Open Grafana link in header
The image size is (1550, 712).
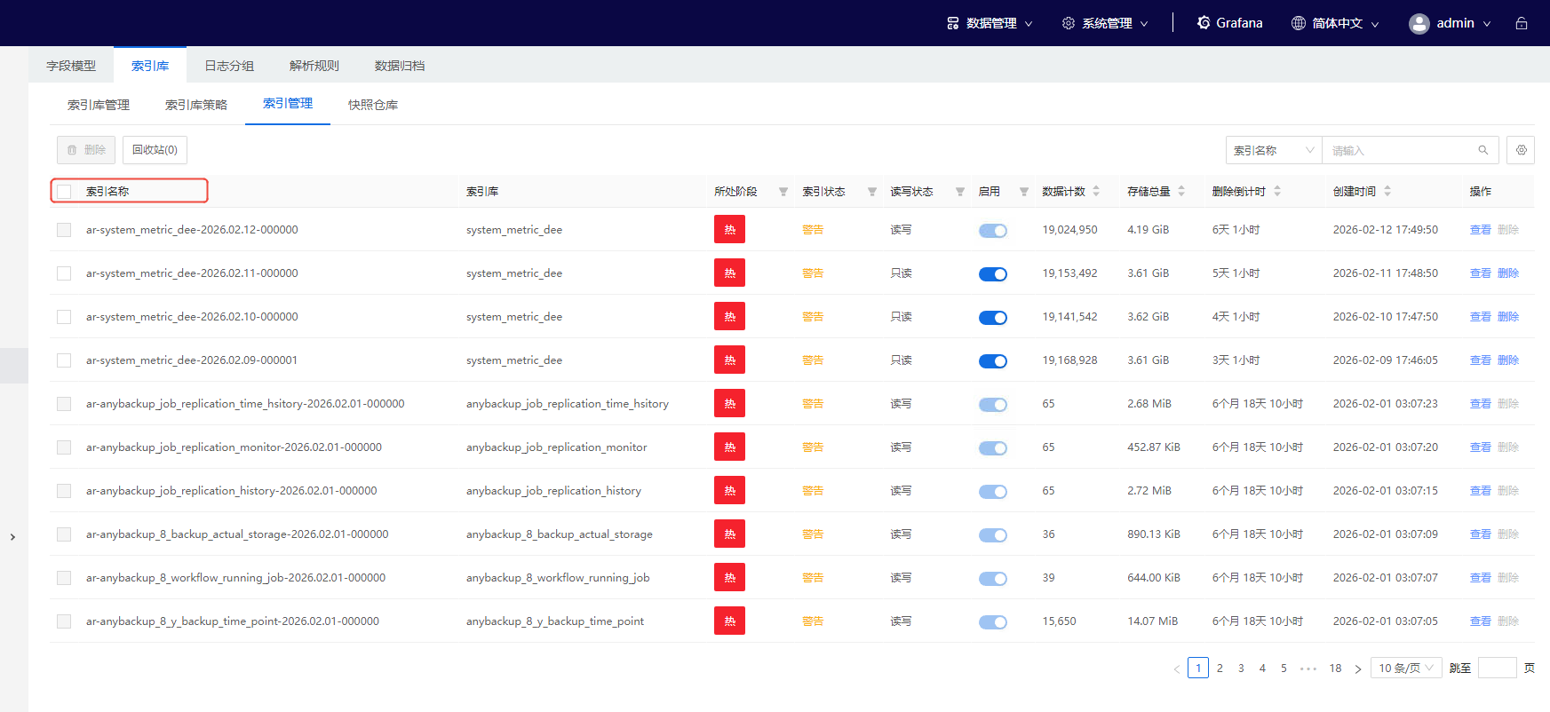click(1229, 23)
